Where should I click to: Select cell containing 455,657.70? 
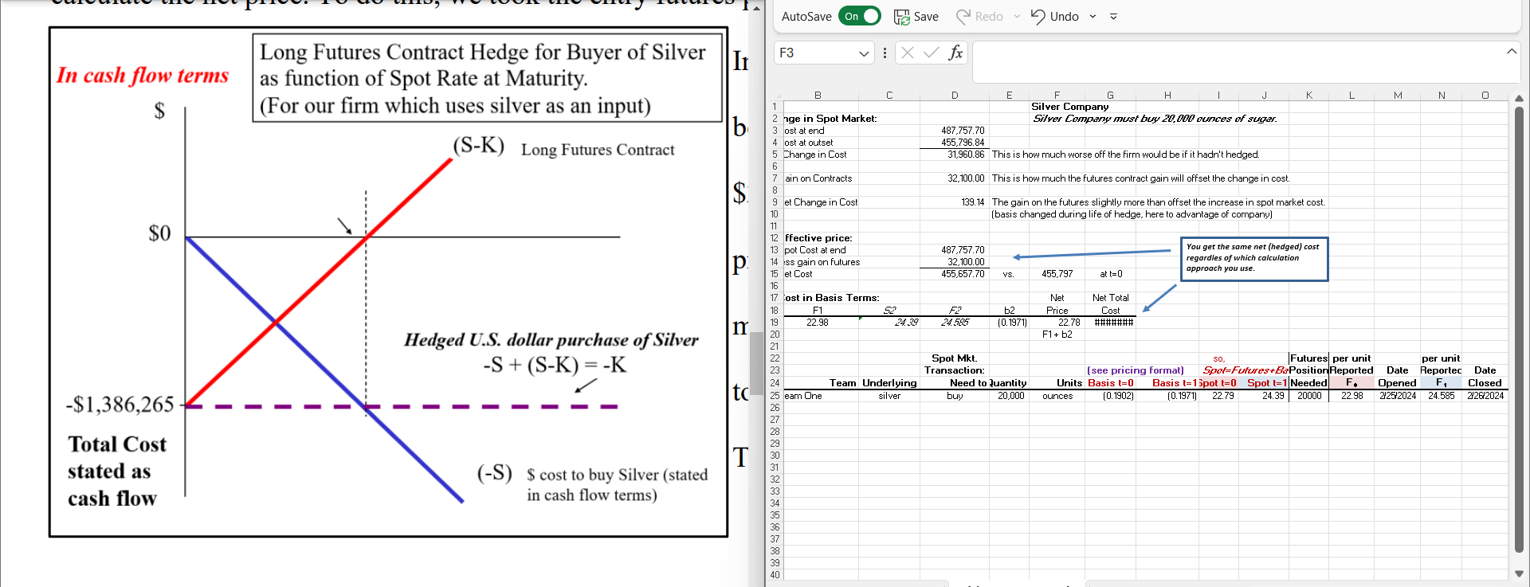point(955,274)
